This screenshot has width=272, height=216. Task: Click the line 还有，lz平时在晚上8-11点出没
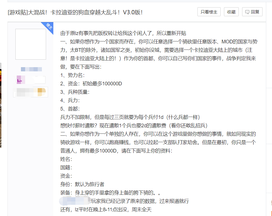106,209
